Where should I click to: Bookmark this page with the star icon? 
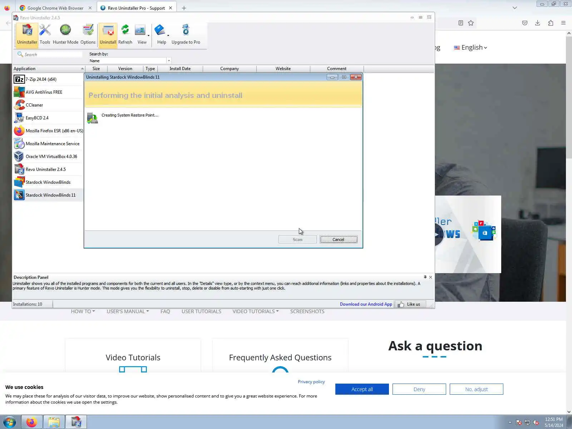coord(471,23)
